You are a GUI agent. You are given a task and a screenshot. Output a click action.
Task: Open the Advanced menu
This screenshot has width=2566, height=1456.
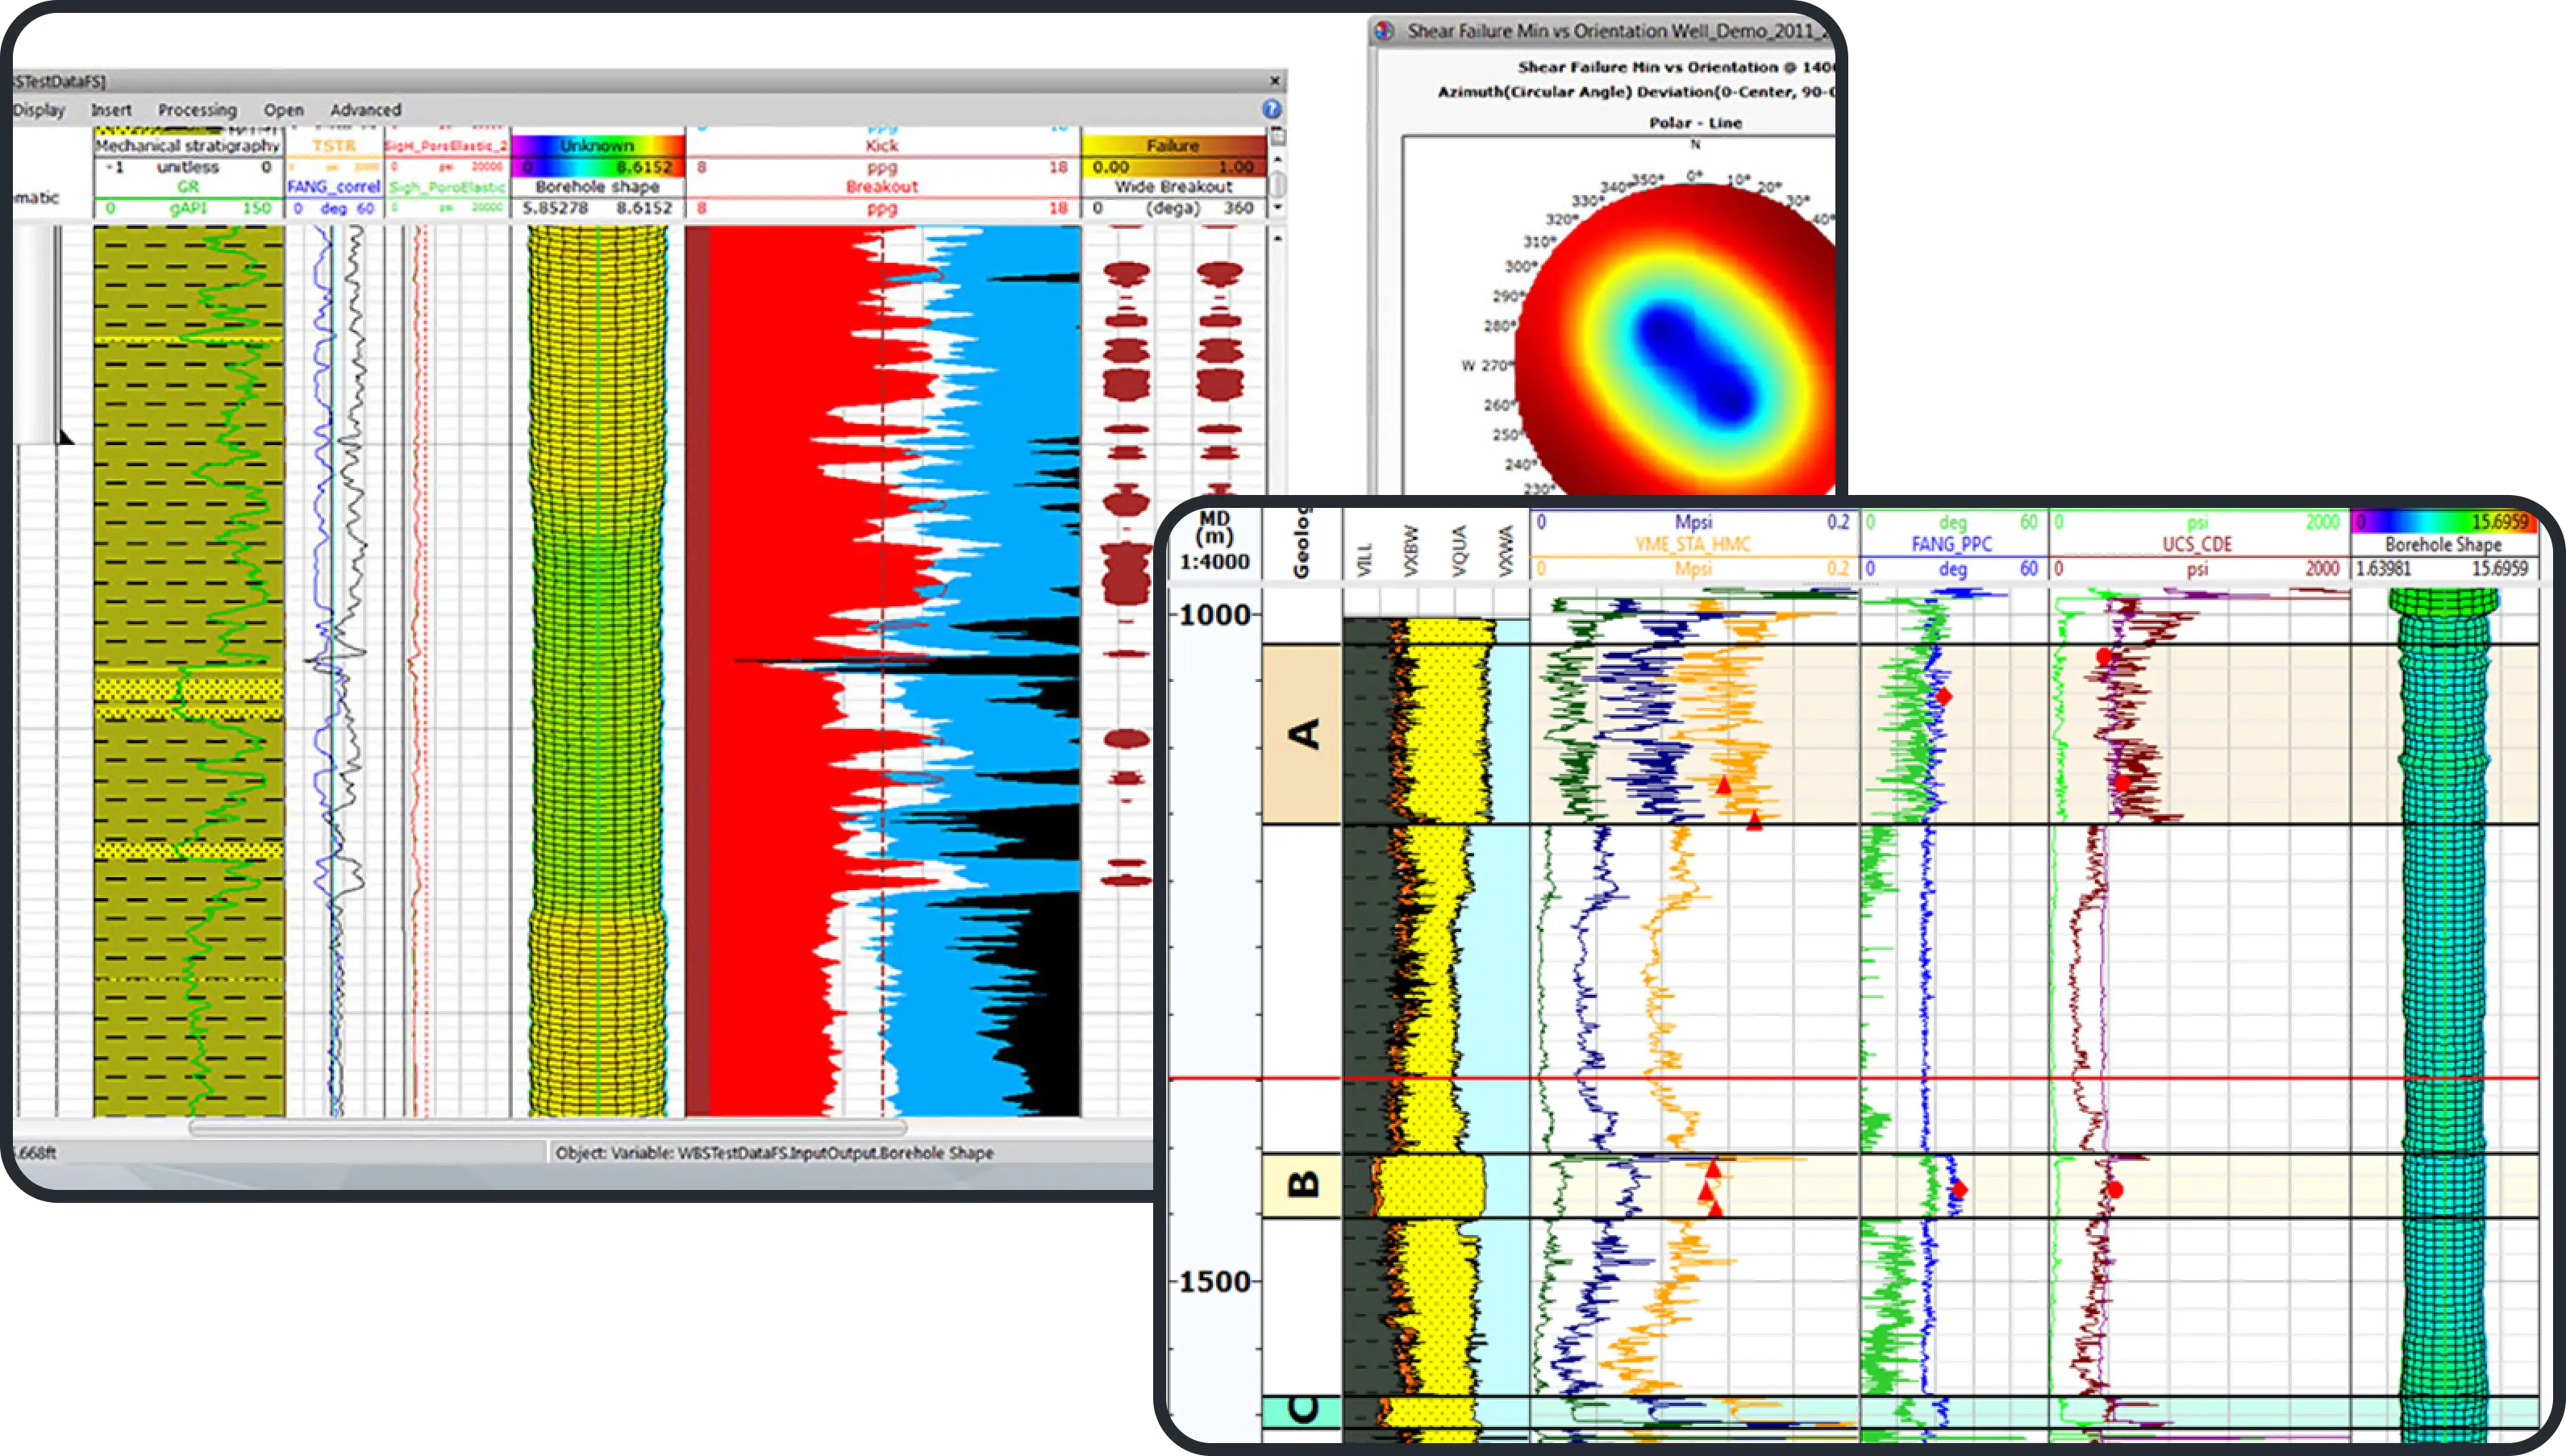(x=364, y=110)
